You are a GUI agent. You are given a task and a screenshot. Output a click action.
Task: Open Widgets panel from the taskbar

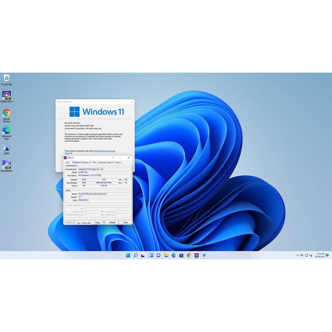(151, 255)
